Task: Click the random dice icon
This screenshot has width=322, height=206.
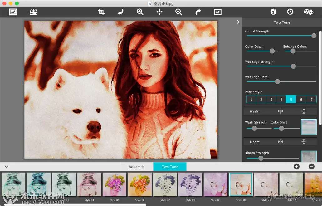Action: click(x=309, y=12)
